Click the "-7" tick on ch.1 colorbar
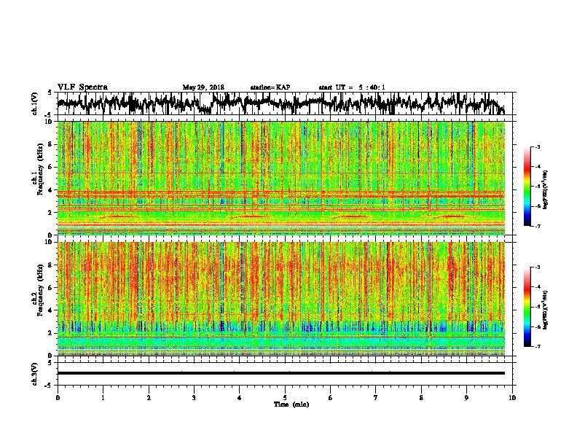The image size is (577, 446). 537,226
